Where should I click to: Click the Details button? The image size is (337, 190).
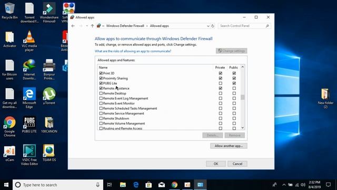(x=212, y=135)
